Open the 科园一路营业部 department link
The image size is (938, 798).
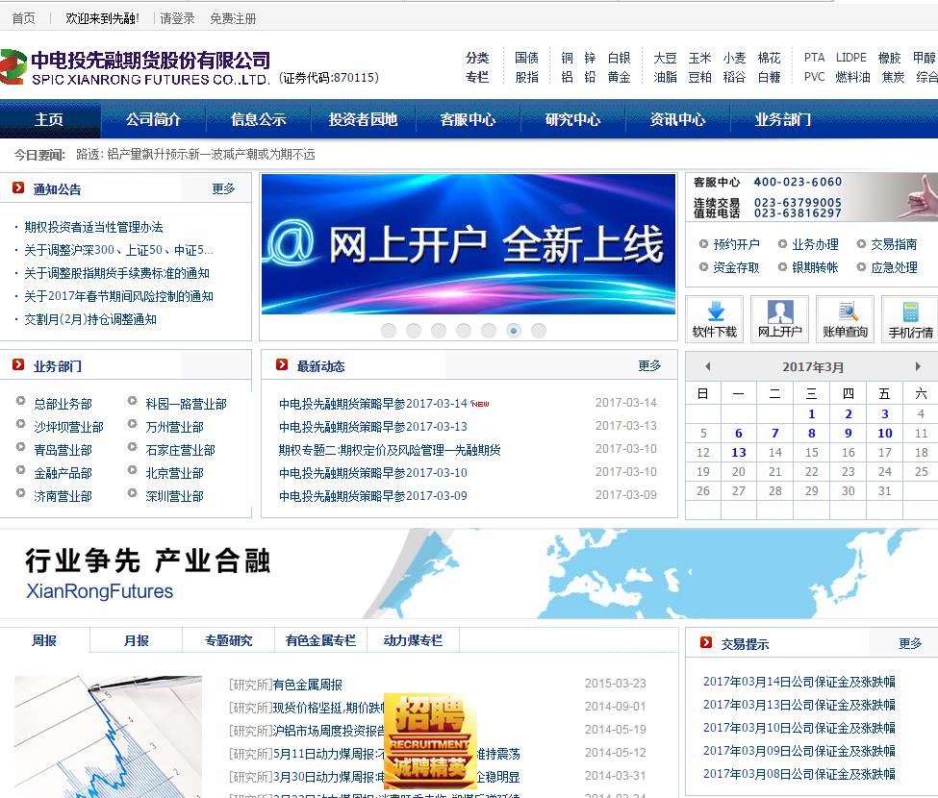tap(186, 404)
